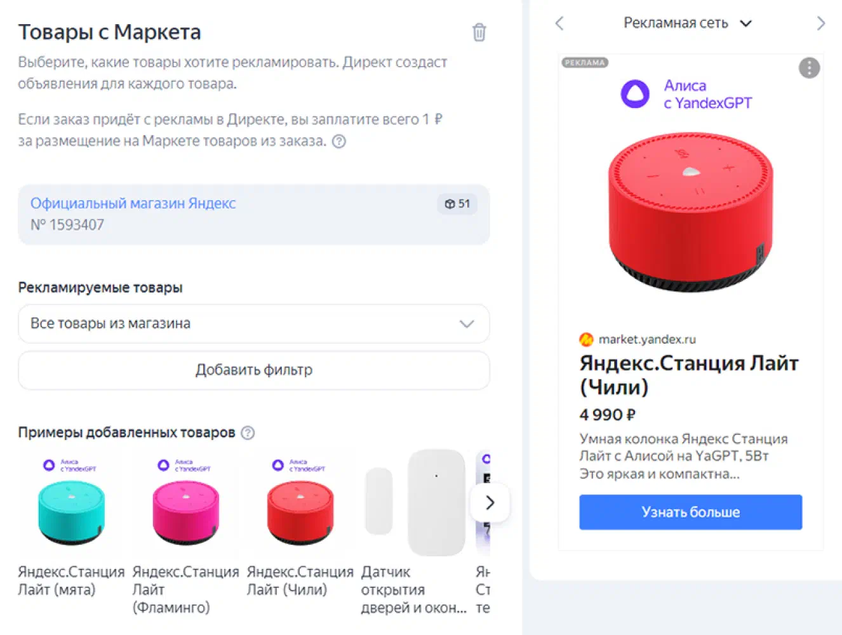The width and height of the screenshot is (842, 635).
Task: Show more product examples with carousel arrow
Action: coord(490,503)
